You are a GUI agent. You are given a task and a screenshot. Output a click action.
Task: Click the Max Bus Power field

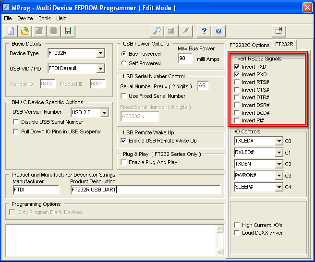(185, 59)
